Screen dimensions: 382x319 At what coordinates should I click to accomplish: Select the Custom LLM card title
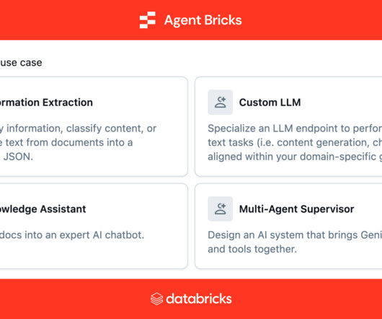coord(270,102)
